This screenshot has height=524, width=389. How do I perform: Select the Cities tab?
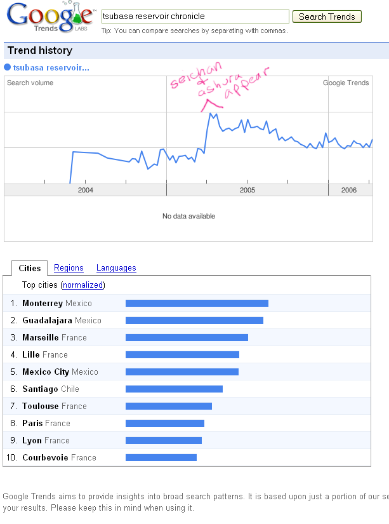pos(29,268)
